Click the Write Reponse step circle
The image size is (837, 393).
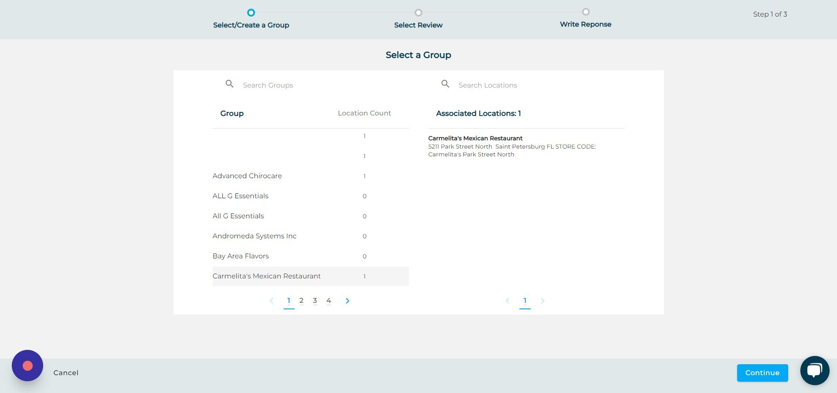pyautogui.click(x=586, y=12)
